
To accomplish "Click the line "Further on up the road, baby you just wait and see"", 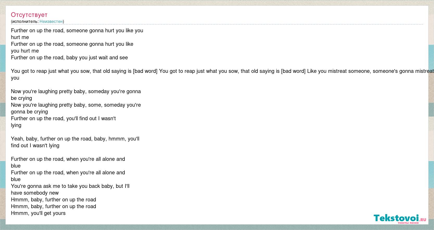I will pos(69,58).
